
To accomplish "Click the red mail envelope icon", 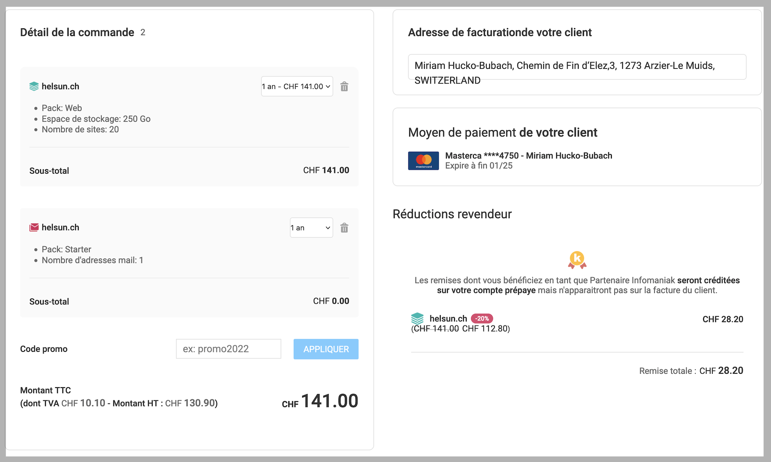I will pos(34,228).
